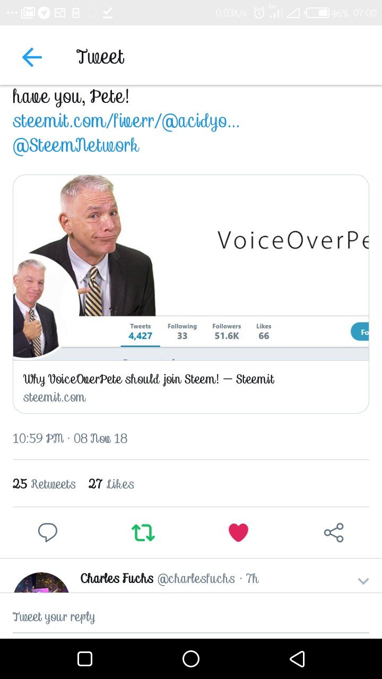Open the Charles Fuchs @charlesfuchs name
Screen dimensions: 382x679
(x=158, y=578)
